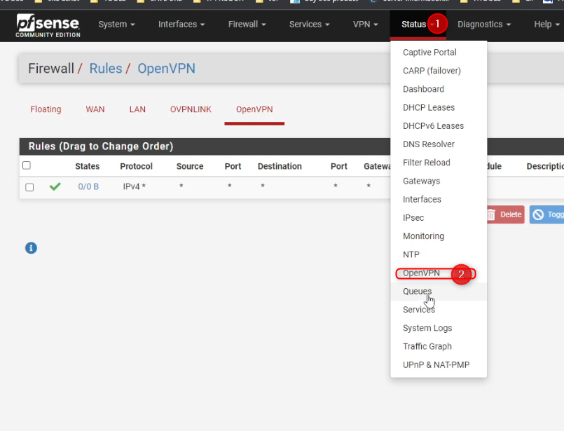Open Captive Portal from Status menu
564x431 pixels.
(429, 53)
